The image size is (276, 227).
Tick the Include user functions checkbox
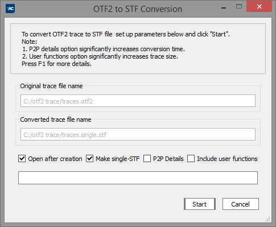(x=191, y=158)
